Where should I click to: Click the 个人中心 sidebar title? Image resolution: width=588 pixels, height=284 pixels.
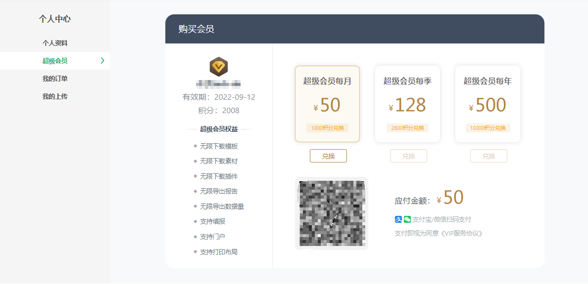(55, 19)
